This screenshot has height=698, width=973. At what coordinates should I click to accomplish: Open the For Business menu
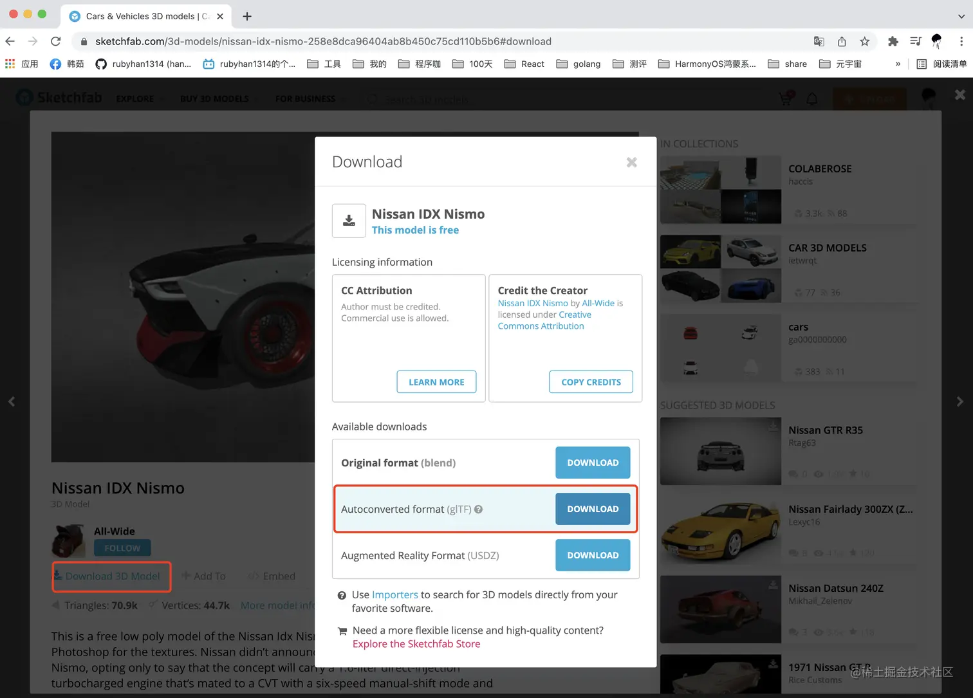[x=310, y=99]
